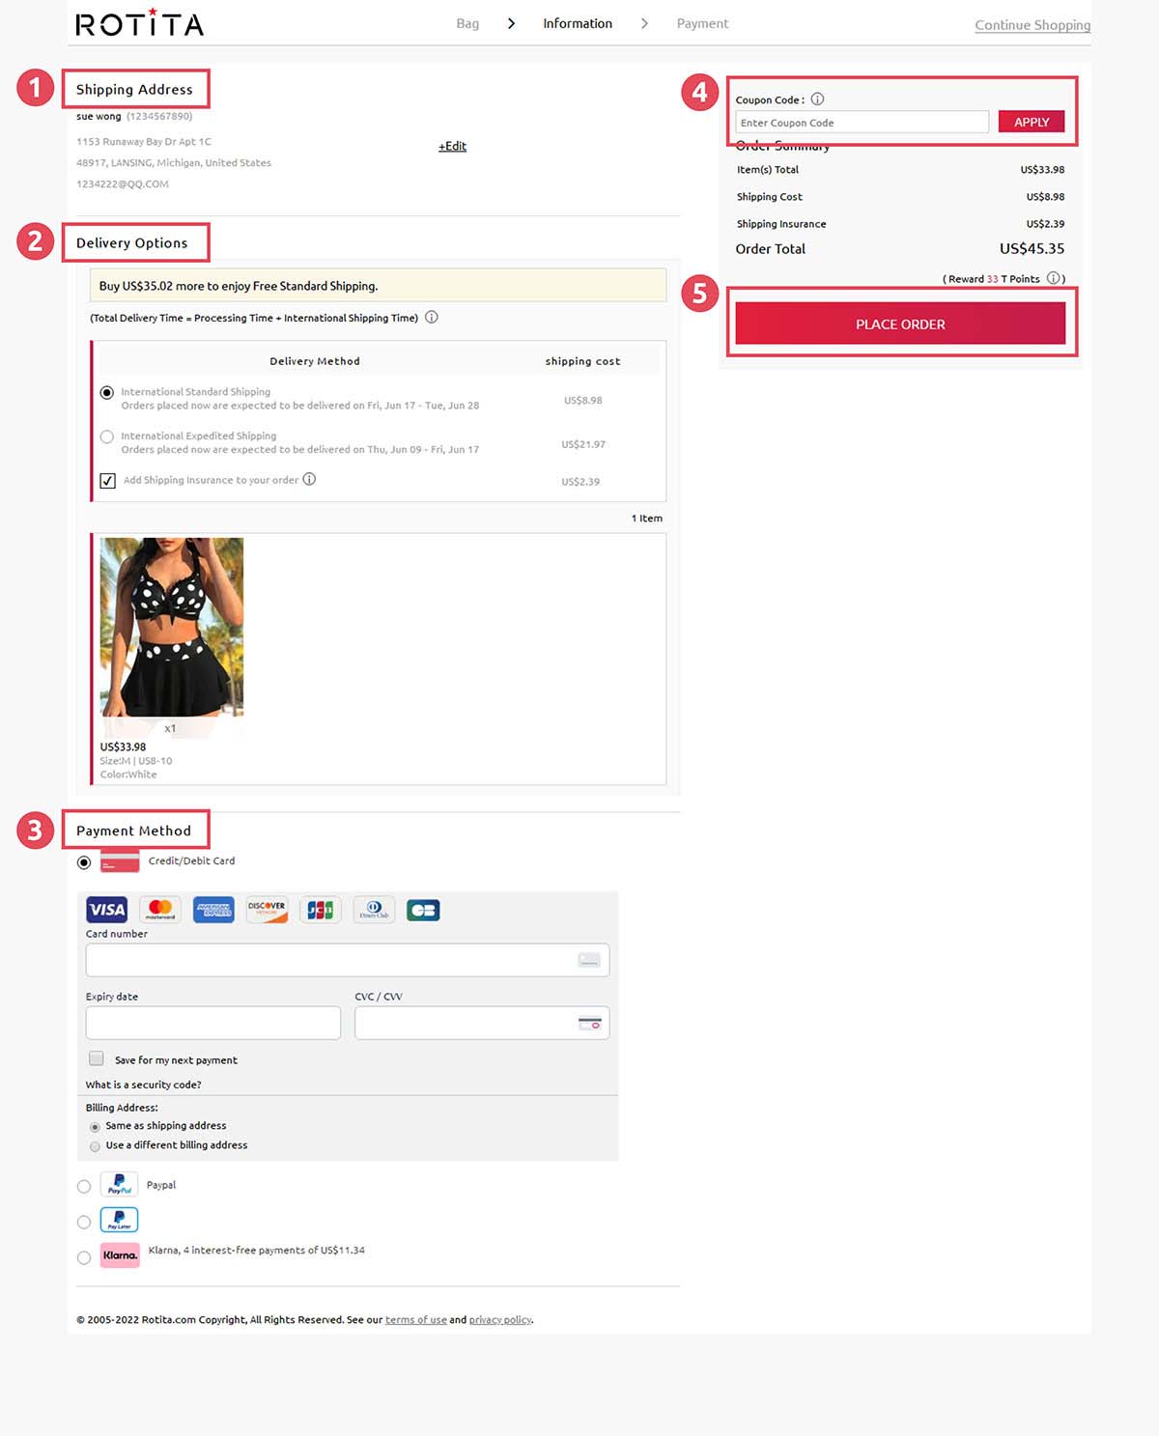
Task: Click the Carte Bancaire CB logo
Action: [423, 910]
